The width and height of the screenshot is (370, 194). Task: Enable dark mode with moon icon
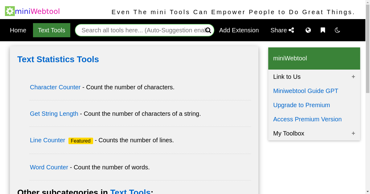[337, 30]
